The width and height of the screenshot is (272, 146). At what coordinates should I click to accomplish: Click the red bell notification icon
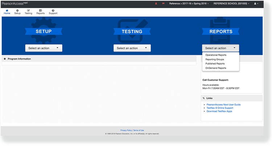tap(156, 4)
